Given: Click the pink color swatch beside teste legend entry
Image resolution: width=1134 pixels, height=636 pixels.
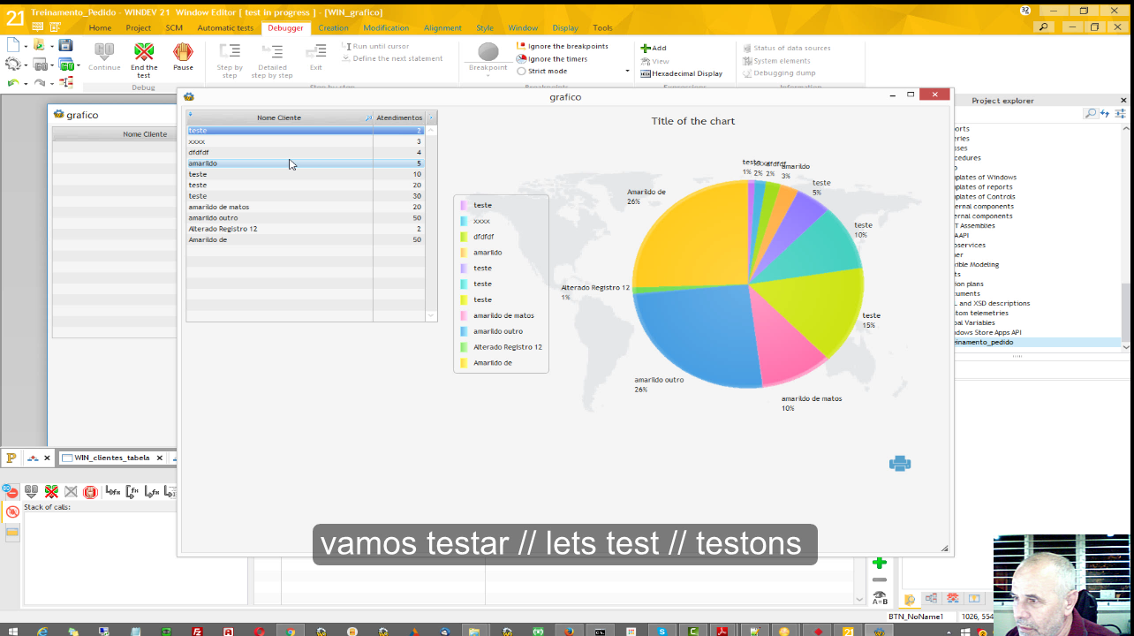Looking at the screenshot, I should tap(465, 204).
